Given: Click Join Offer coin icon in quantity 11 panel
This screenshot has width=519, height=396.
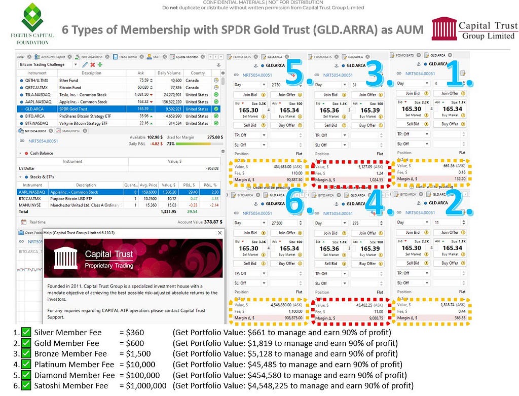Looking at the screenshot, I should pyautogui.click(x=463, y=232).
